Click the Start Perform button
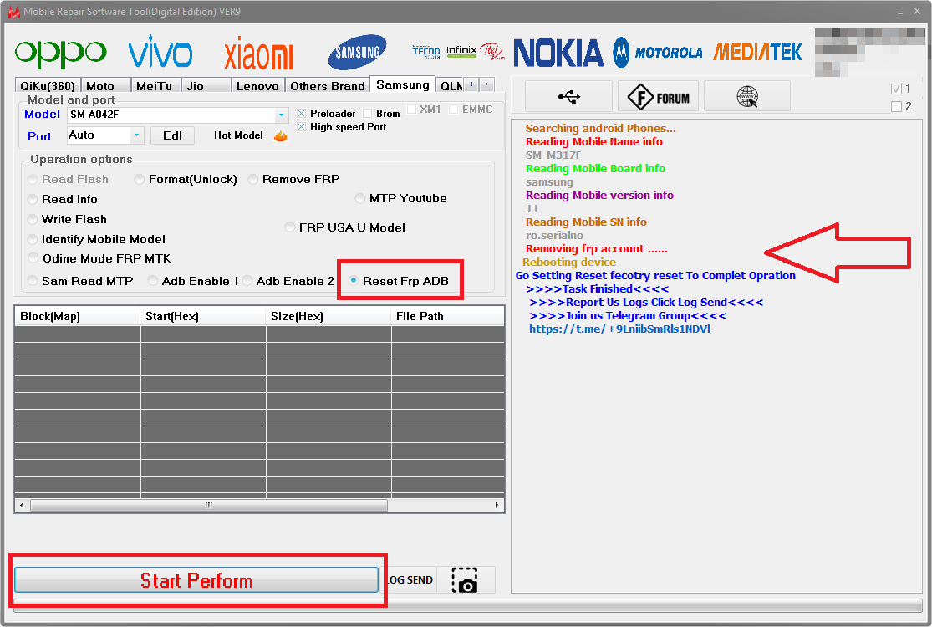This screenshot has width=932, height=627. (x=196, y=580)
